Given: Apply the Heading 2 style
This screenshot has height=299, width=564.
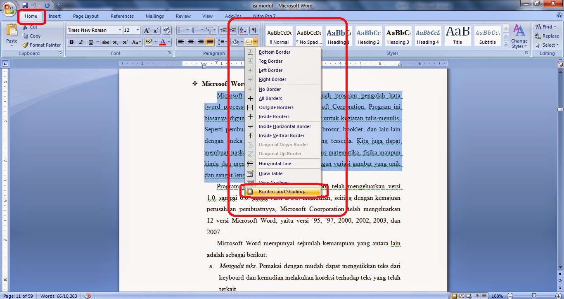Looking at the screenshot, I should 368,36.
